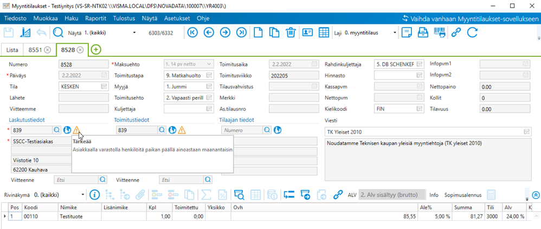Click Vaihda vanhaan Myyntitilaukset-sovellukseen link

click(x=469, y=18)
